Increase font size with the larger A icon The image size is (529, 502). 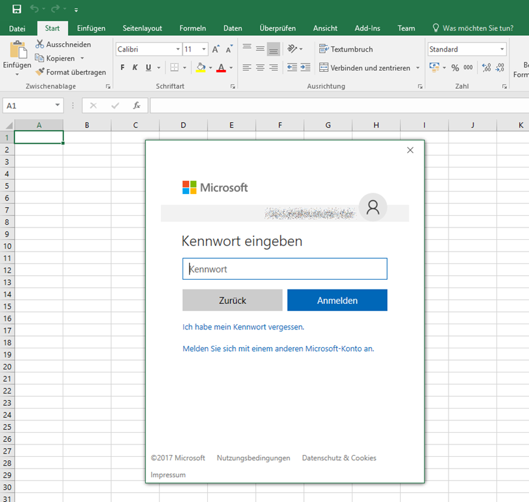pos(216,50)
